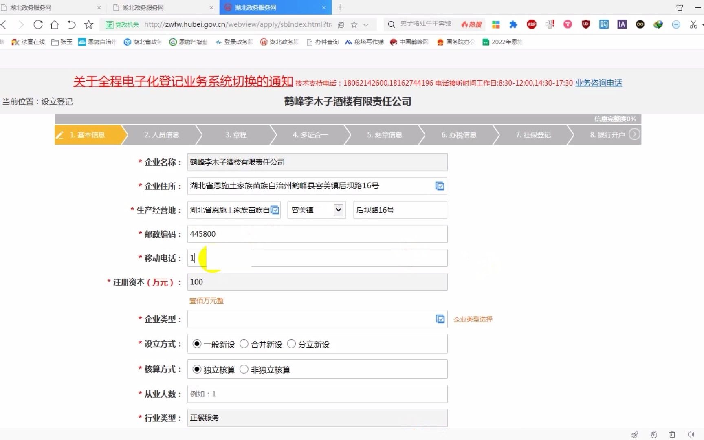Open region picker icon in 生产经营地 field
704x440 pixels.
pos(275,210)
